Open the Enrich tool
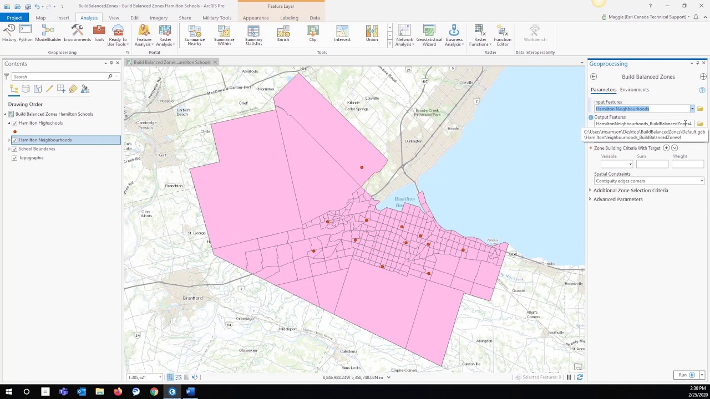This screenshot has width=710, height=399. (x=283, y=34)
